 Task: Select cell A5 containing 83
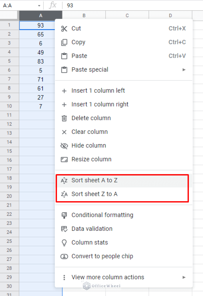pyautogui.click(x=40, y=61)
